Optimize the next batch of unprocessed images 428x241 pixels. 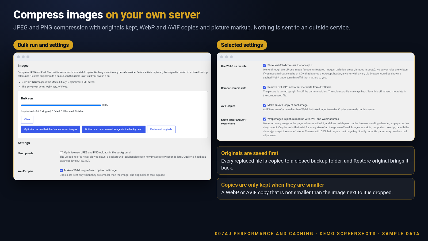point(51,129)
